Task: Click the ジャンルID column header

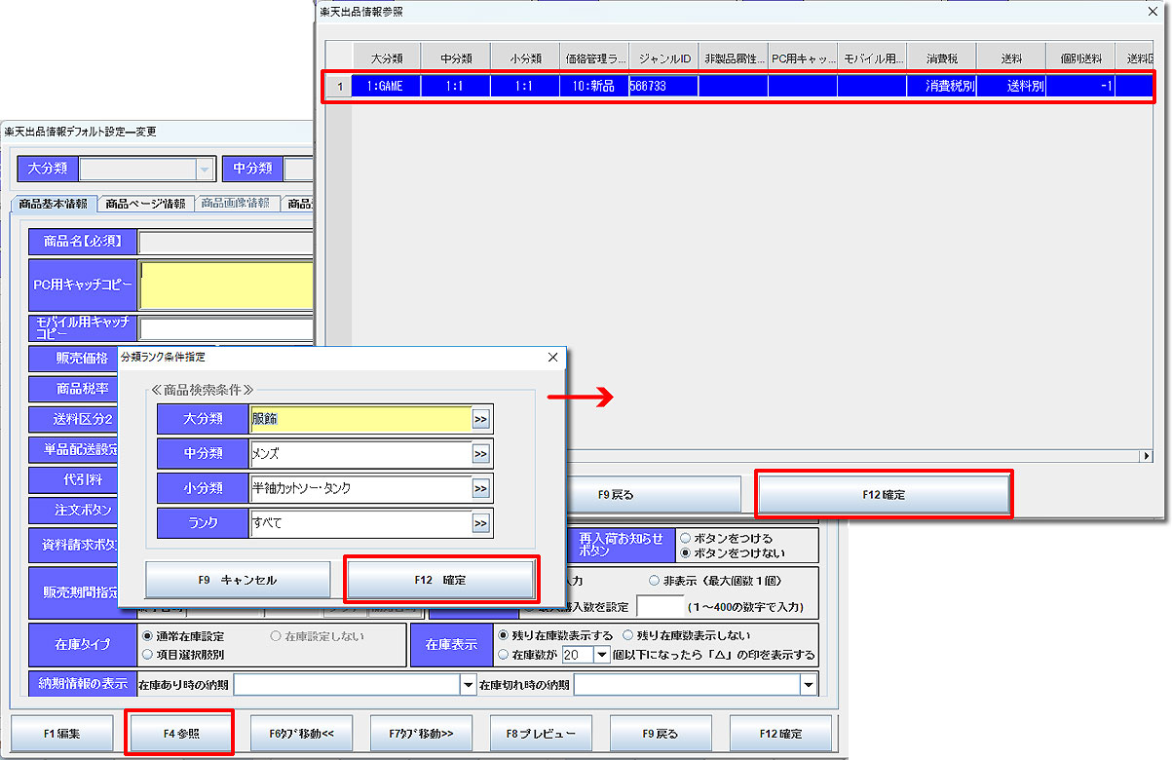Action: pyautogui.click(x=663, y=58)
